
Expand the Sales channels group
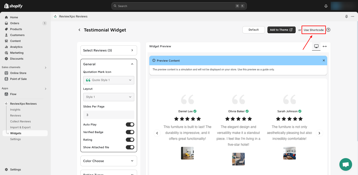click(45, 68)
